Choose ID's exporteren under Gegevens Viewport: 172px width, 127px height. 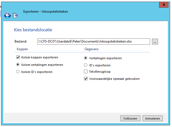pos(86,65)
